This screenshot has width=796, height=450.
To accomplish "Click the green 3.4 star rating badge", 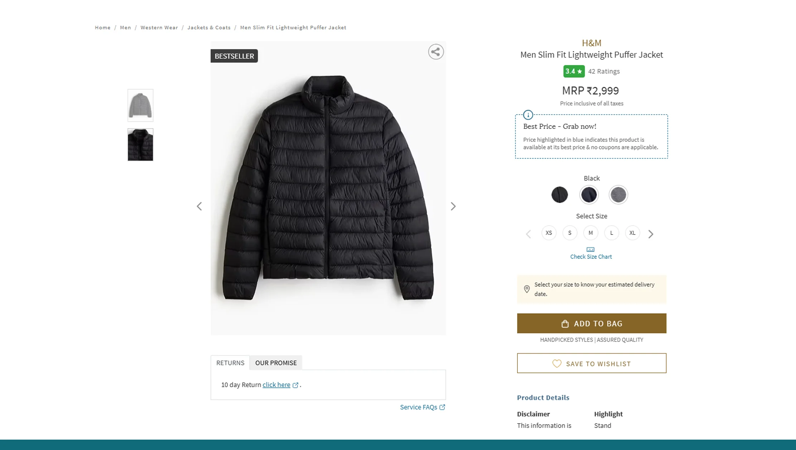I will pyautogui.click(x=574, y=71).
